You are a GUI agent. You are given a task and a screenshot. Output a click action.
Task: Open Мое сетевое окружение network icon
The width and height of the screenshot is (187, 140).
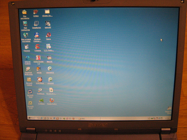[x=26, y=35]
